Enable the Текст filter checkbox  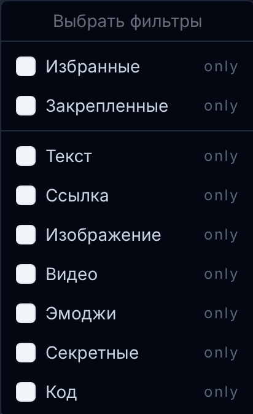tap(26, 156)
